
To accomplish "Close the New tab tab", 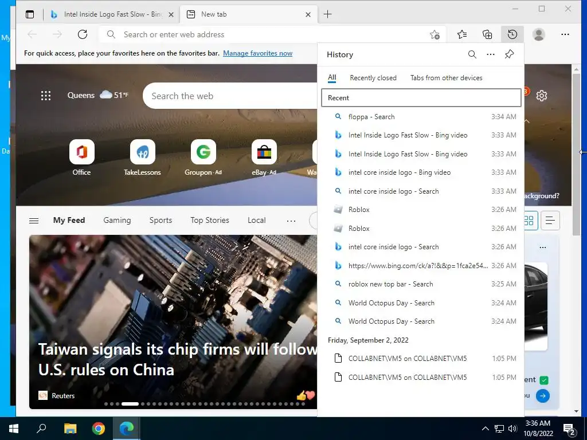I will pyautogui.click(x=308, y=14).
